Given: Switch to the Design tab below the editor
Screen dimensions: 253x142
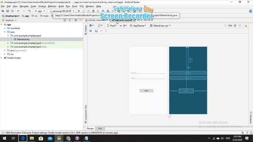Looking at the screenshot, I should [x=90, y=129].
